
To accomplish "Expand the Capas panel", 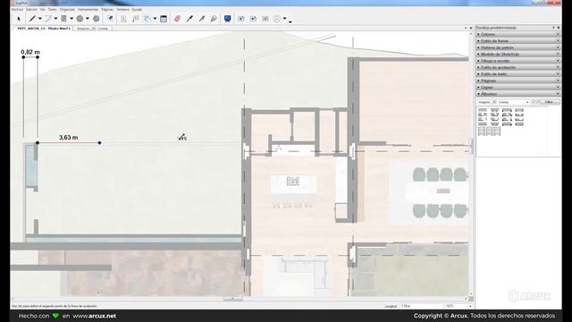I will [518, 88].
